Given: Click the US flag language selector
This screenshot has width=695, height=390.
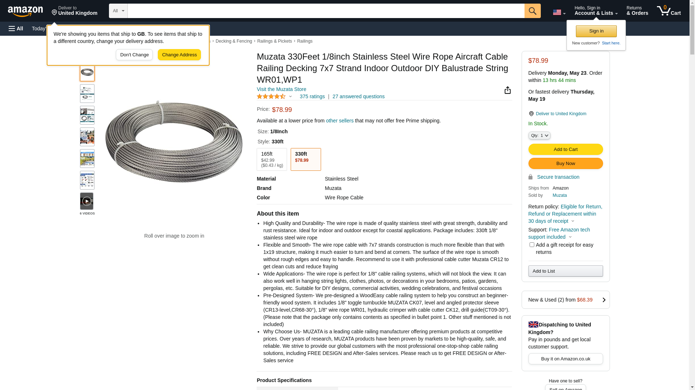Looking at the screenshot, I should point(559,12).
